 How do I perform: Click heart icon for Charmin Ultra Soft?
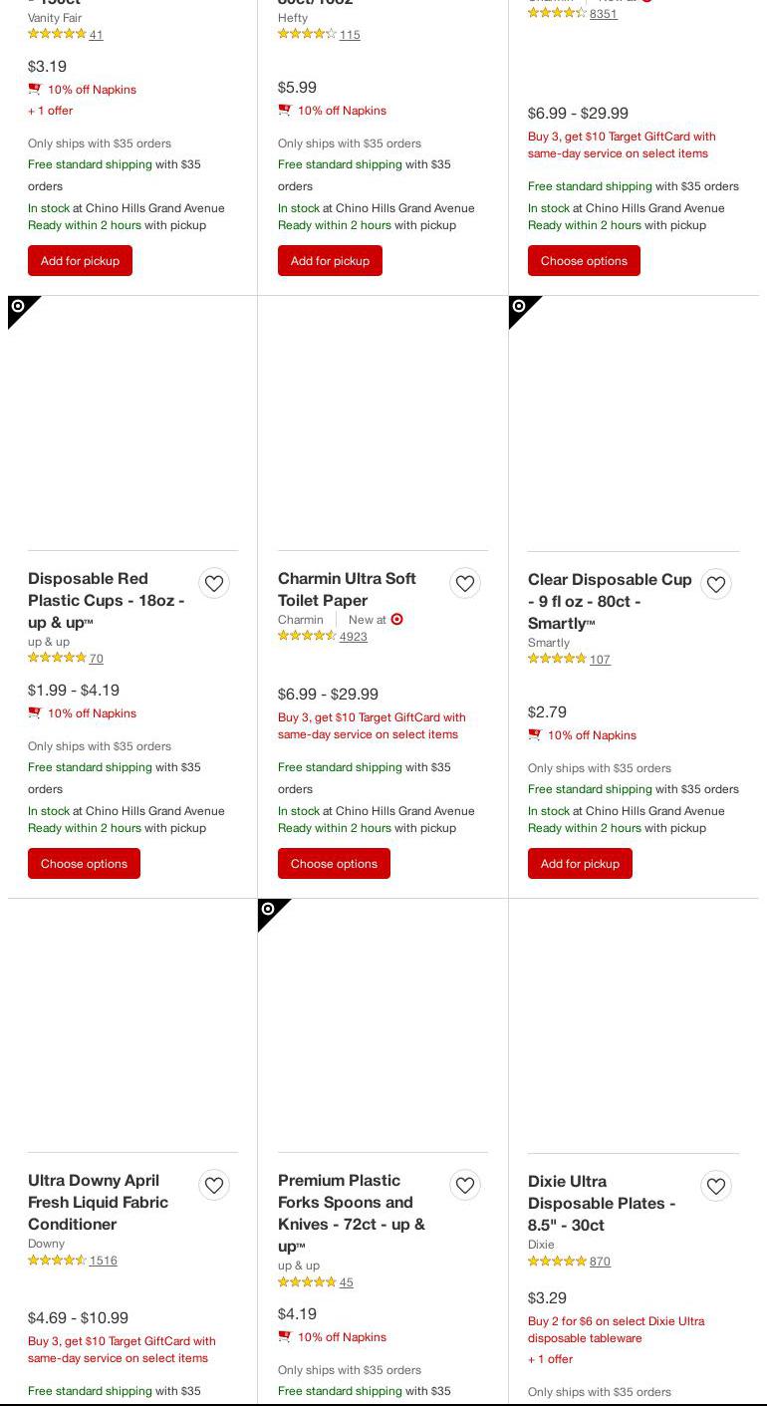[x=465, y=583]
